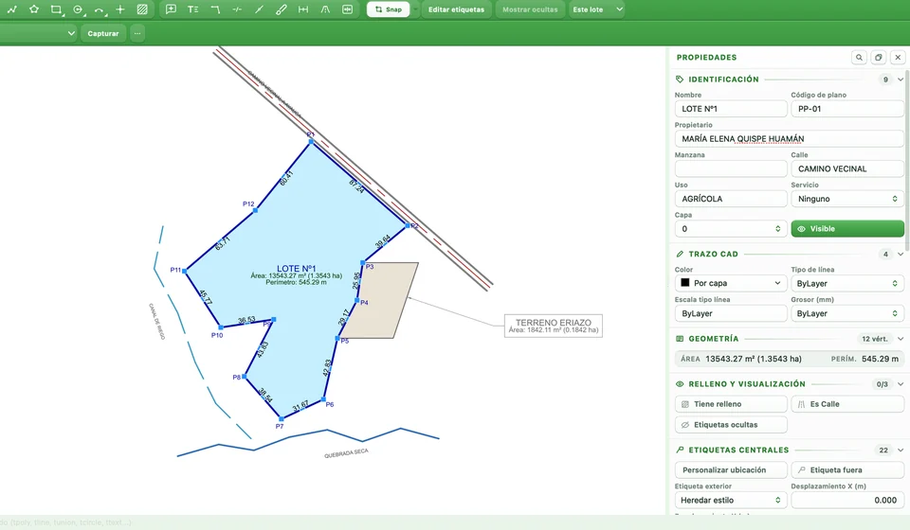Click the TERRENO ERIAZO callout label
The height and width of the screenshot is (530, 910).
[553, 326]
